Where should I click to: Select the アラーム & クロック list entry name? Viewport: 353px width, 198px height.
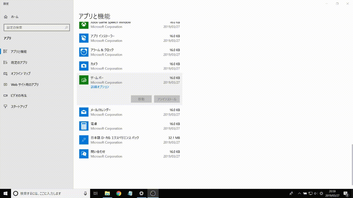pyautogui.click(x=102, y=50)
